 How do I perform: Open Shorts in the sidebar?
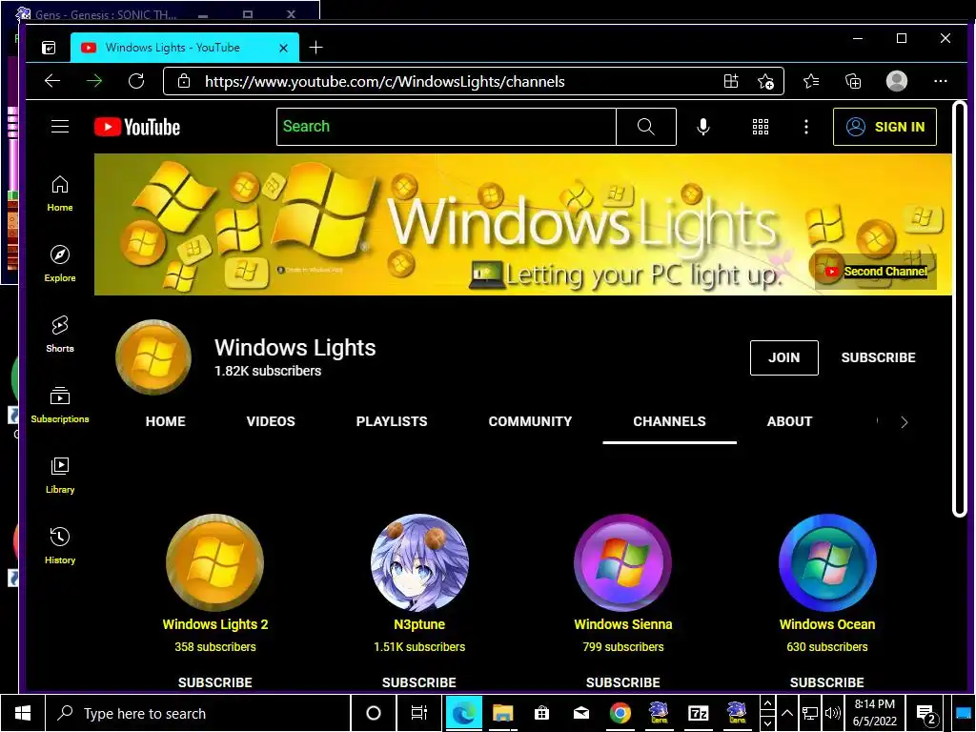pos(60,335)
